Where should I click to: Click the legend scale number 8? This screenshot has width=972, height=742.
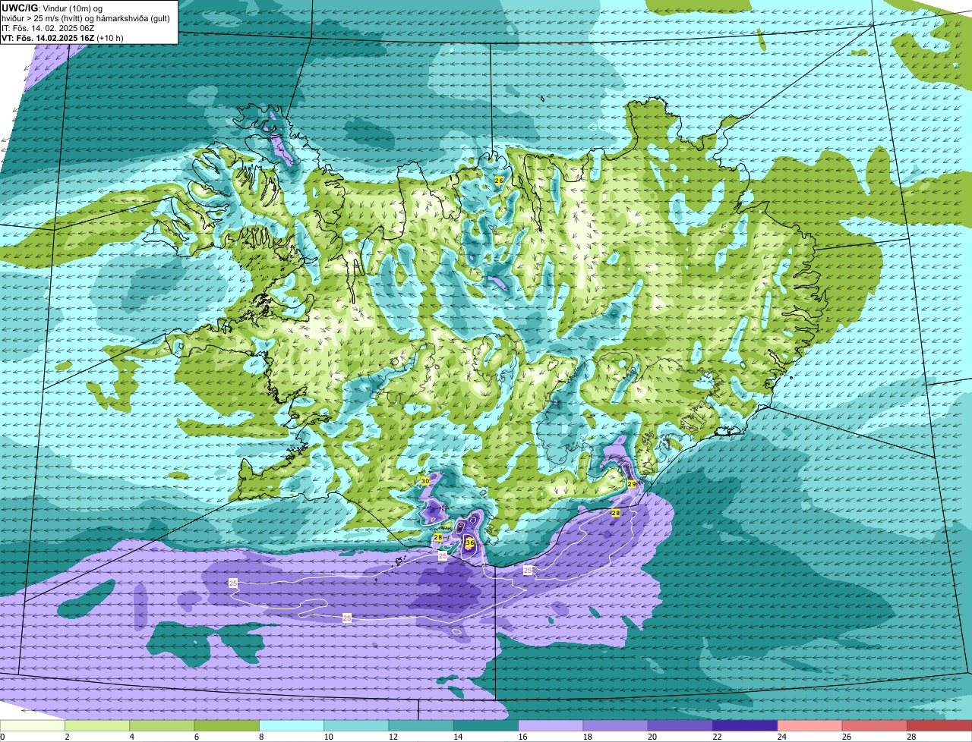pos(261,737)
